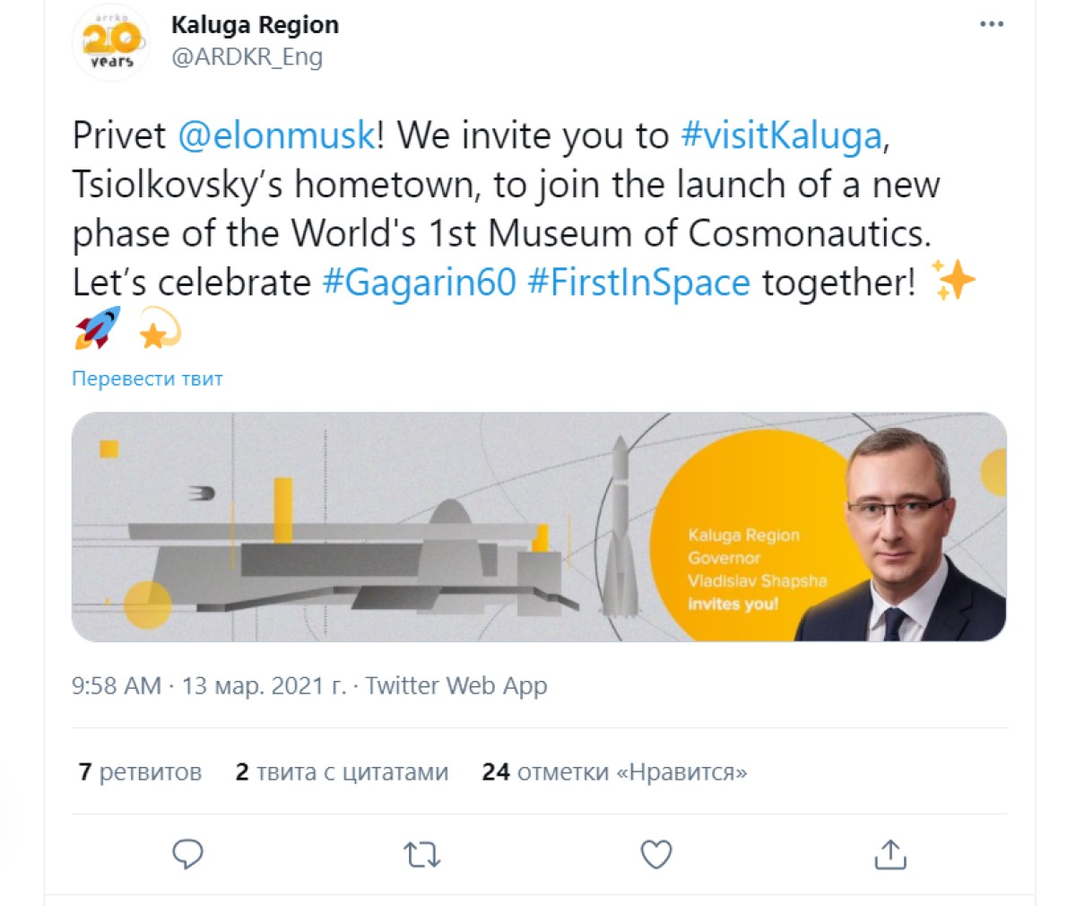Viewport: 1076px width, 906px height.
Task: Click the retweet arrows icon
Action: (x=421, y=854)
